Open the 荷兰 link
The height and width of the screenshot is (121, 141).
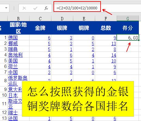pyautogui.click(x=13, y=66)
